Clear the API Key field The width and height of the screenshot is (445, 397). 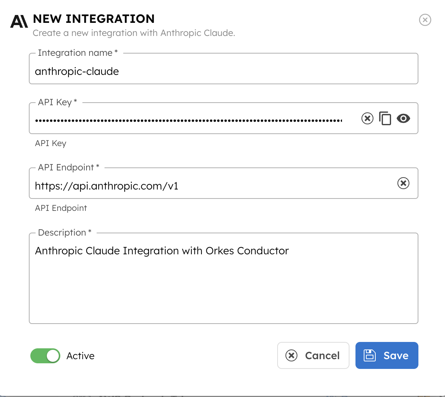click(x=367, y=118)
